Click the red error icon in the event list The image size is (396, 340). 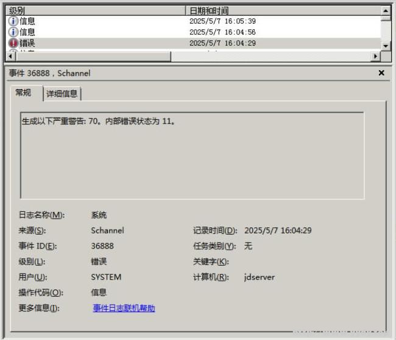coord(13,43)
